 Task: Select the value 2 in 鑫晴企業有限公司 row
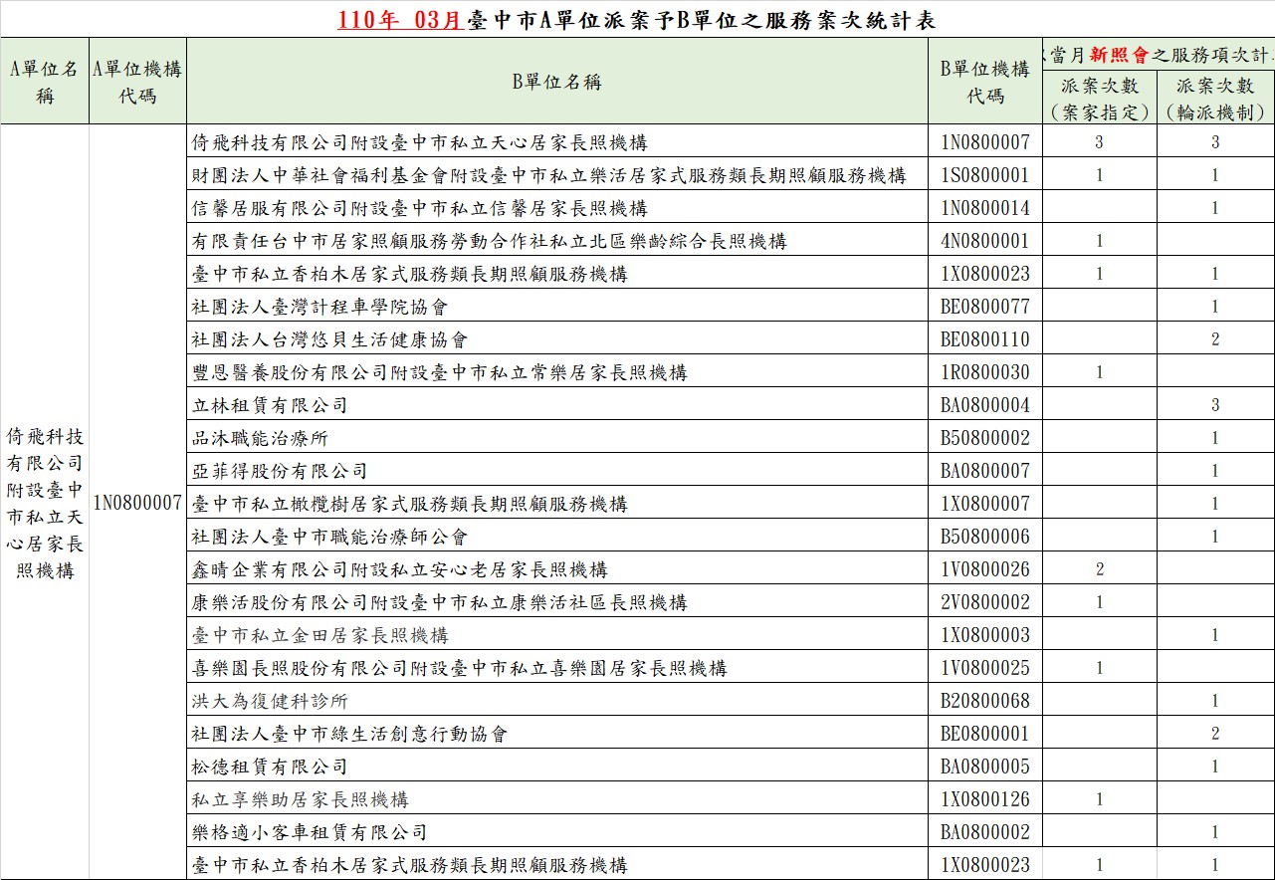point(1100,569)
